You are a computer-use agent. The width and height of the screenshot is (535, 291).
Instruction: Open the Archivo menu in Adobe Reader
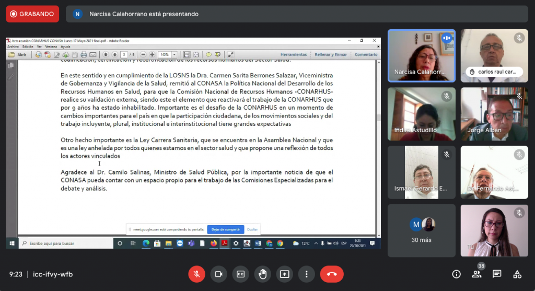point(13,46)
